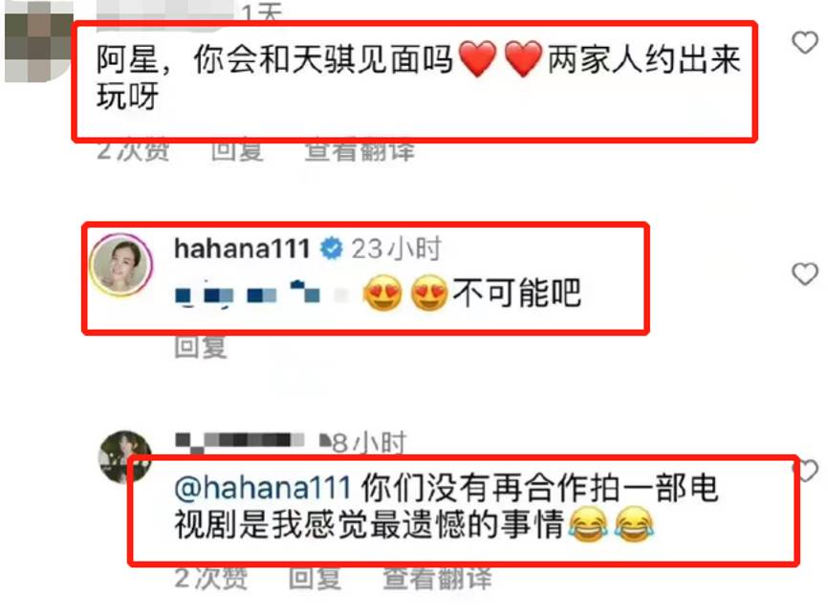Like hahana111's reply with the heart icon
The height and width of the screenshot is (615, 828).
[x=805, y=274]
